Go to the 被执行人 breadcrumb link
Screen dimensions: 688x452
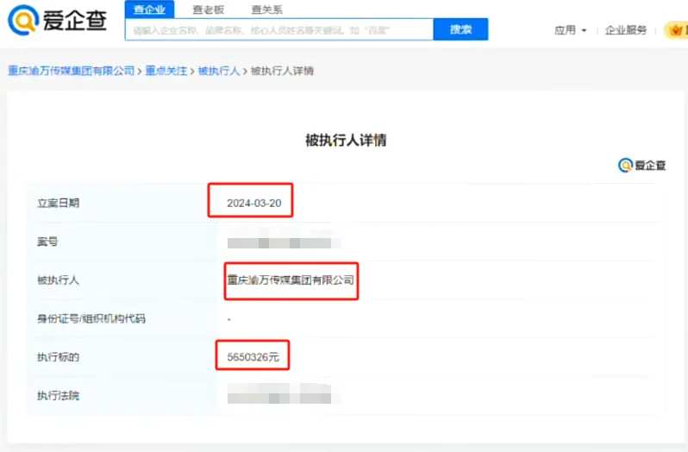pos(219,71)
